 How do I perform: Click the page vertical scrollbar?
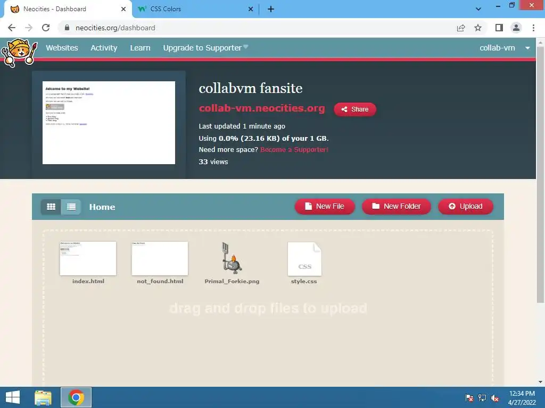click(540, 174)
